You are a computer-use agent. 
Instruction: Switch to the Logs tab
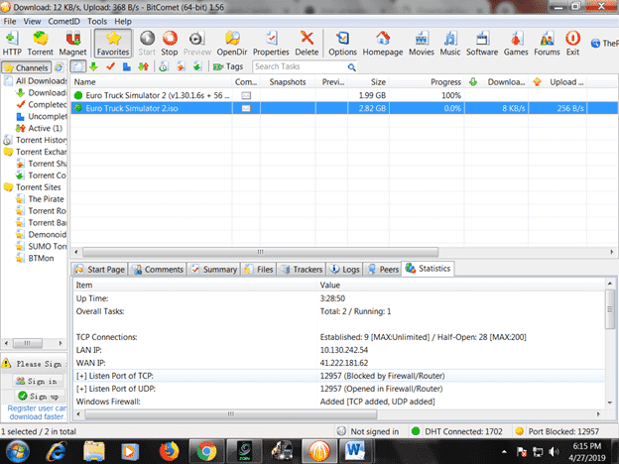(344, 269)
